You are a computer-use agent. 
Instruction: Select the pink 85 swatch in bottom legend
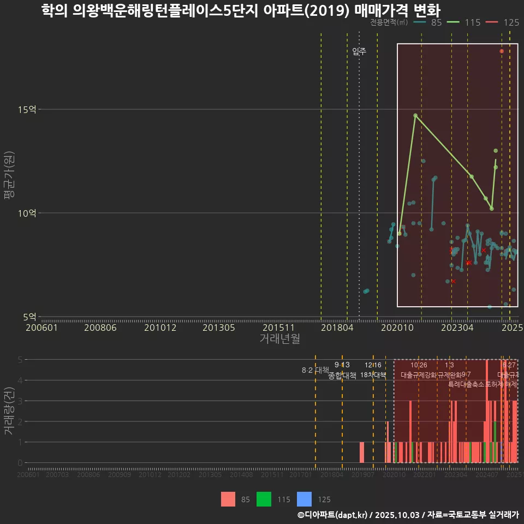(228, 499)
